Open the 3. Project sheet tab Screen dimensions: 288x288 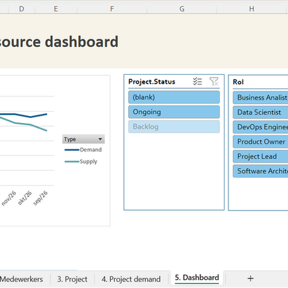(72, 279)
